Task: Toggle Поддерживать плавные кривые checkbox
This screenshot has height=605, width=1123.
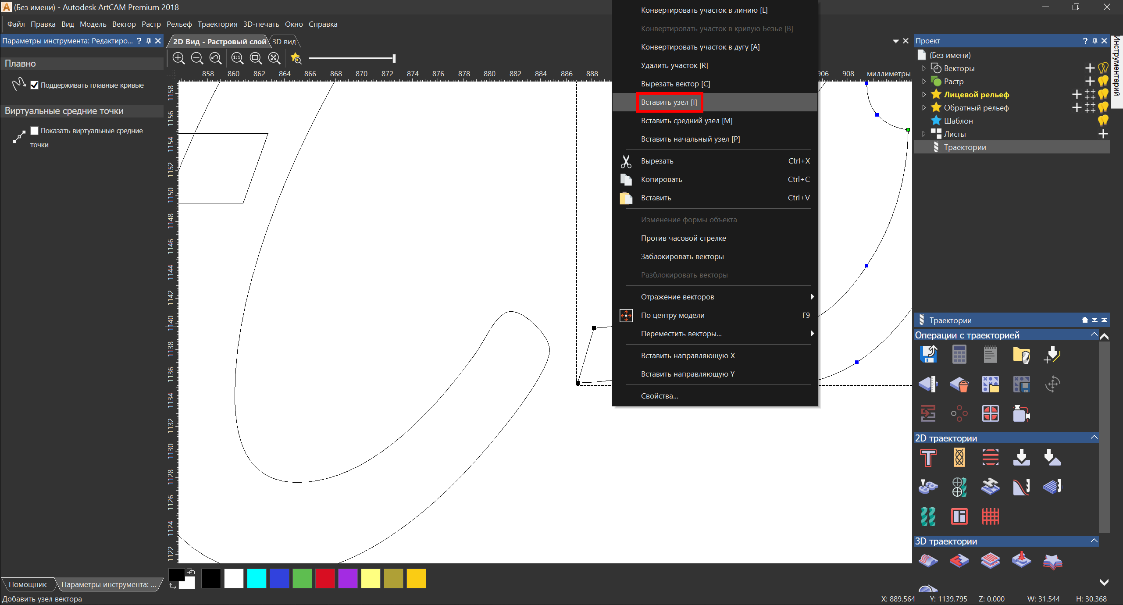Action: coord(35,85)
